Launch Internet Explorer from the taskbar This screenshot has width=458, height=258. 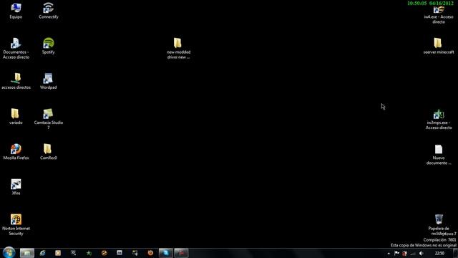pyautogui.click(x=43, y=253)
